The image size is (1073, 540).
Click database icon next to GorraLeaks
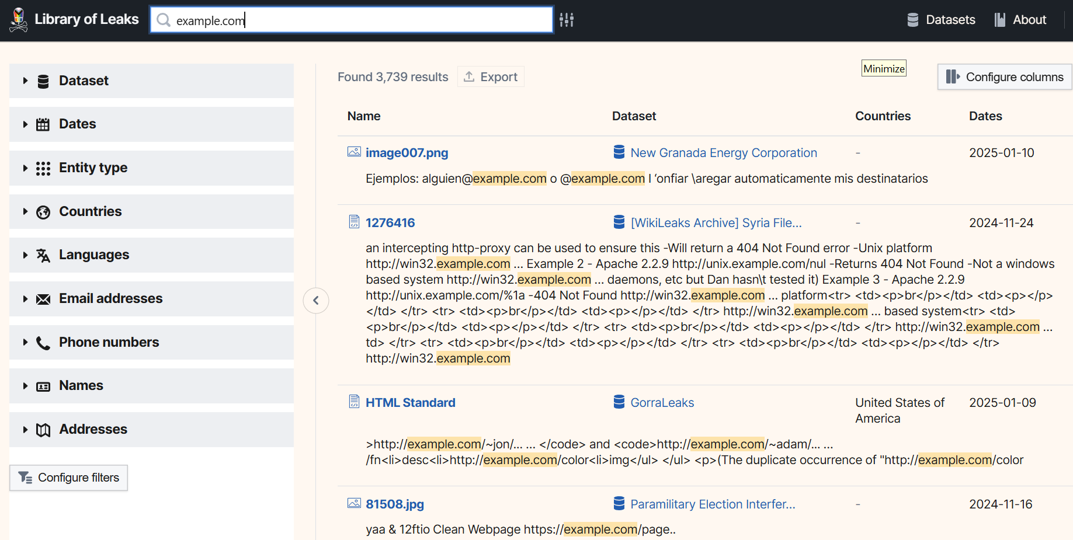click(619, 402)
